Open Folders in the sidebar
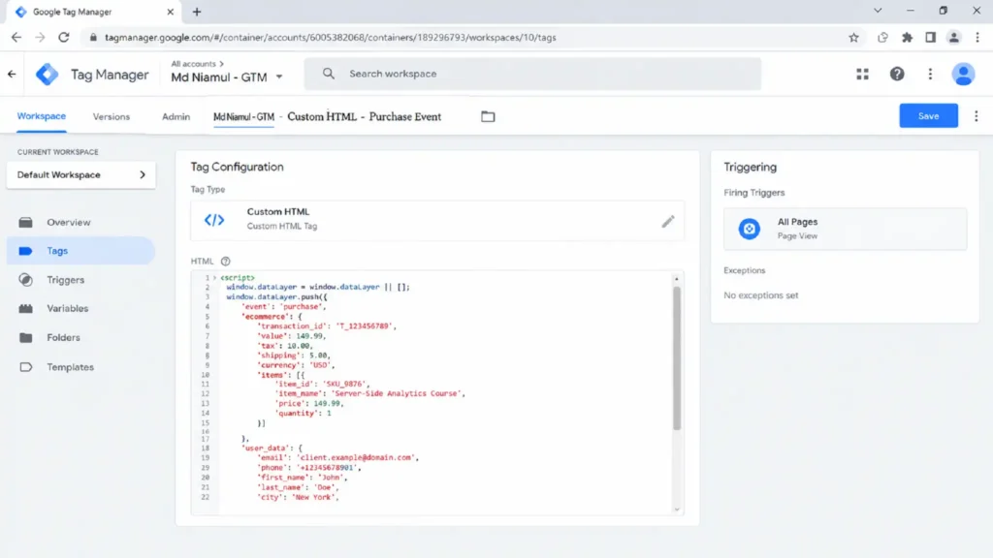993x558 pixels. (x=63, y=337)
